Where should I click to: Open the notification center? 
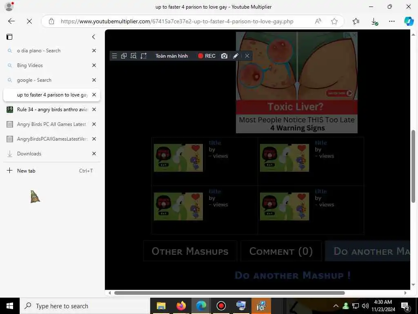pos(405,306)
